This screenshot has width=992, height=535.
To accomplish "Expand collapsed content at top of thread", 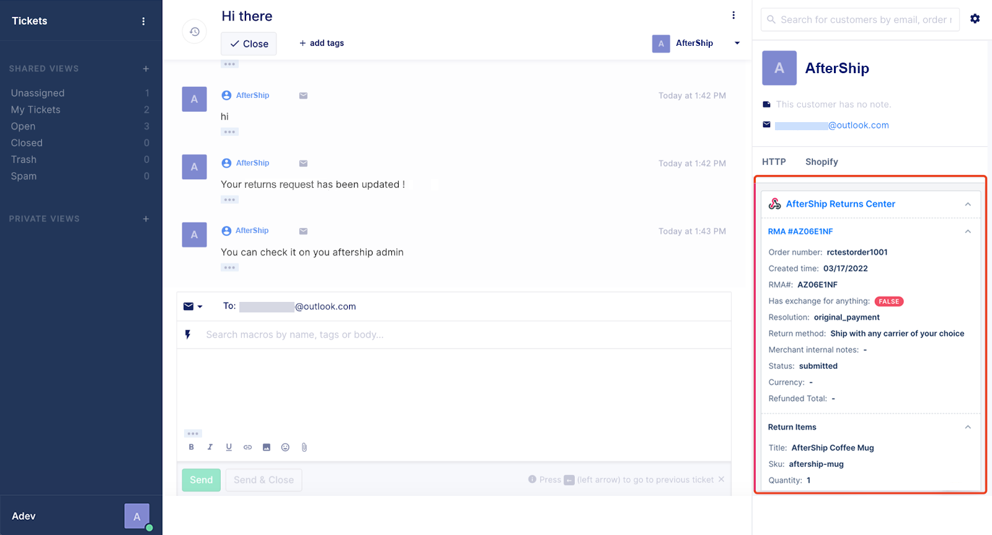I will 229,64.
